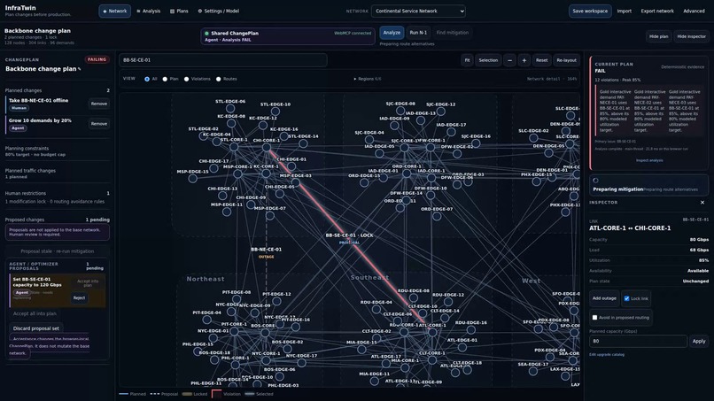Select the RDU-EDGE-04 node circle
This screenshot has height=401, width=714.
coord(376,309)
